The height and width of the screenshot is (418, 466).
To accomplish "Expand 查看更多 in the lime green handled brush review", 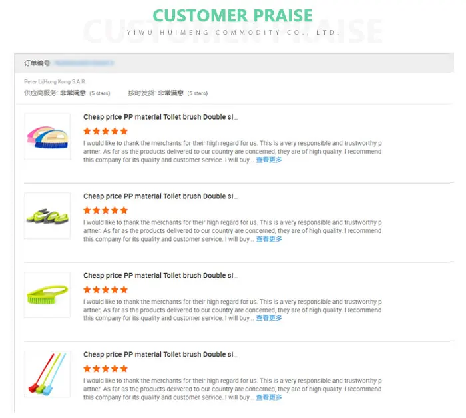I will click(269, 318).
